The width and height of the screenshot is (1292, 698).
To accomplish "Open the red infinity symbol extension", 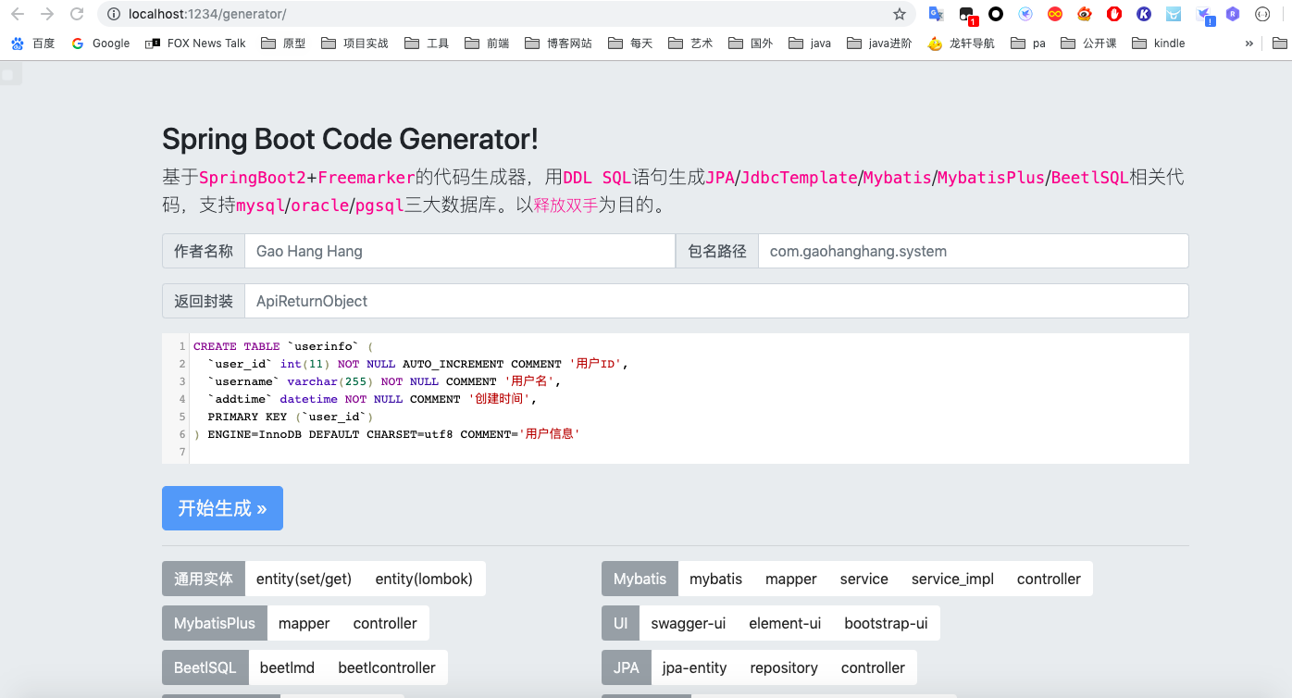I will [1054, 14].
